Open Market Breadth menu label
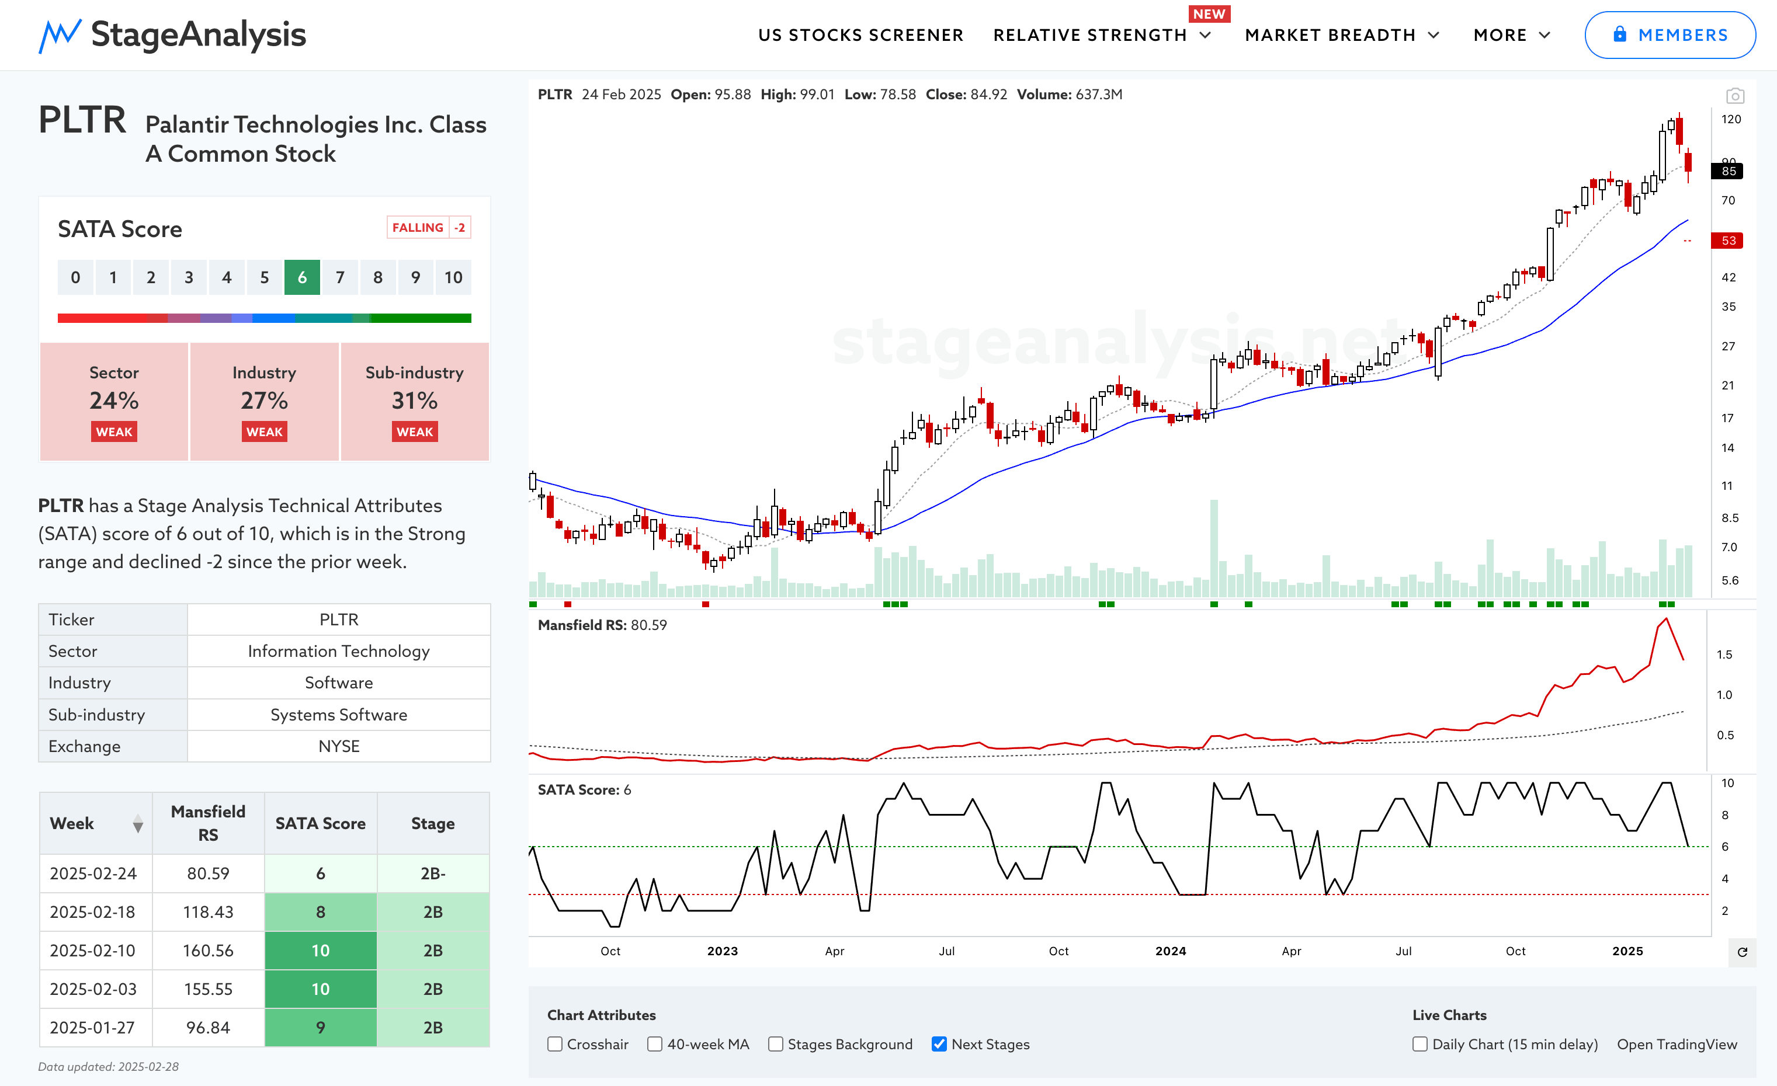 [1330, 35]
